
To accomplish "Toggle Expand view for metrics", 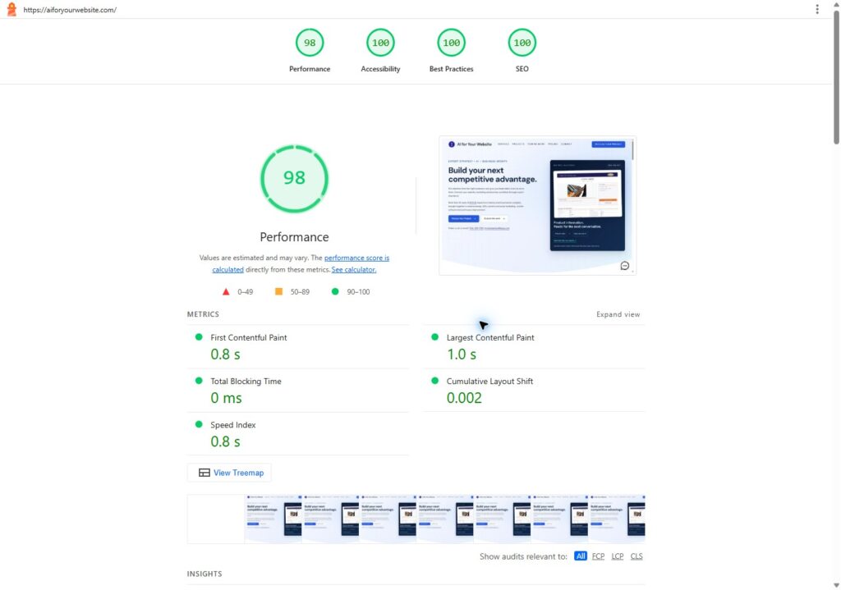I will (x=618, y=314).
